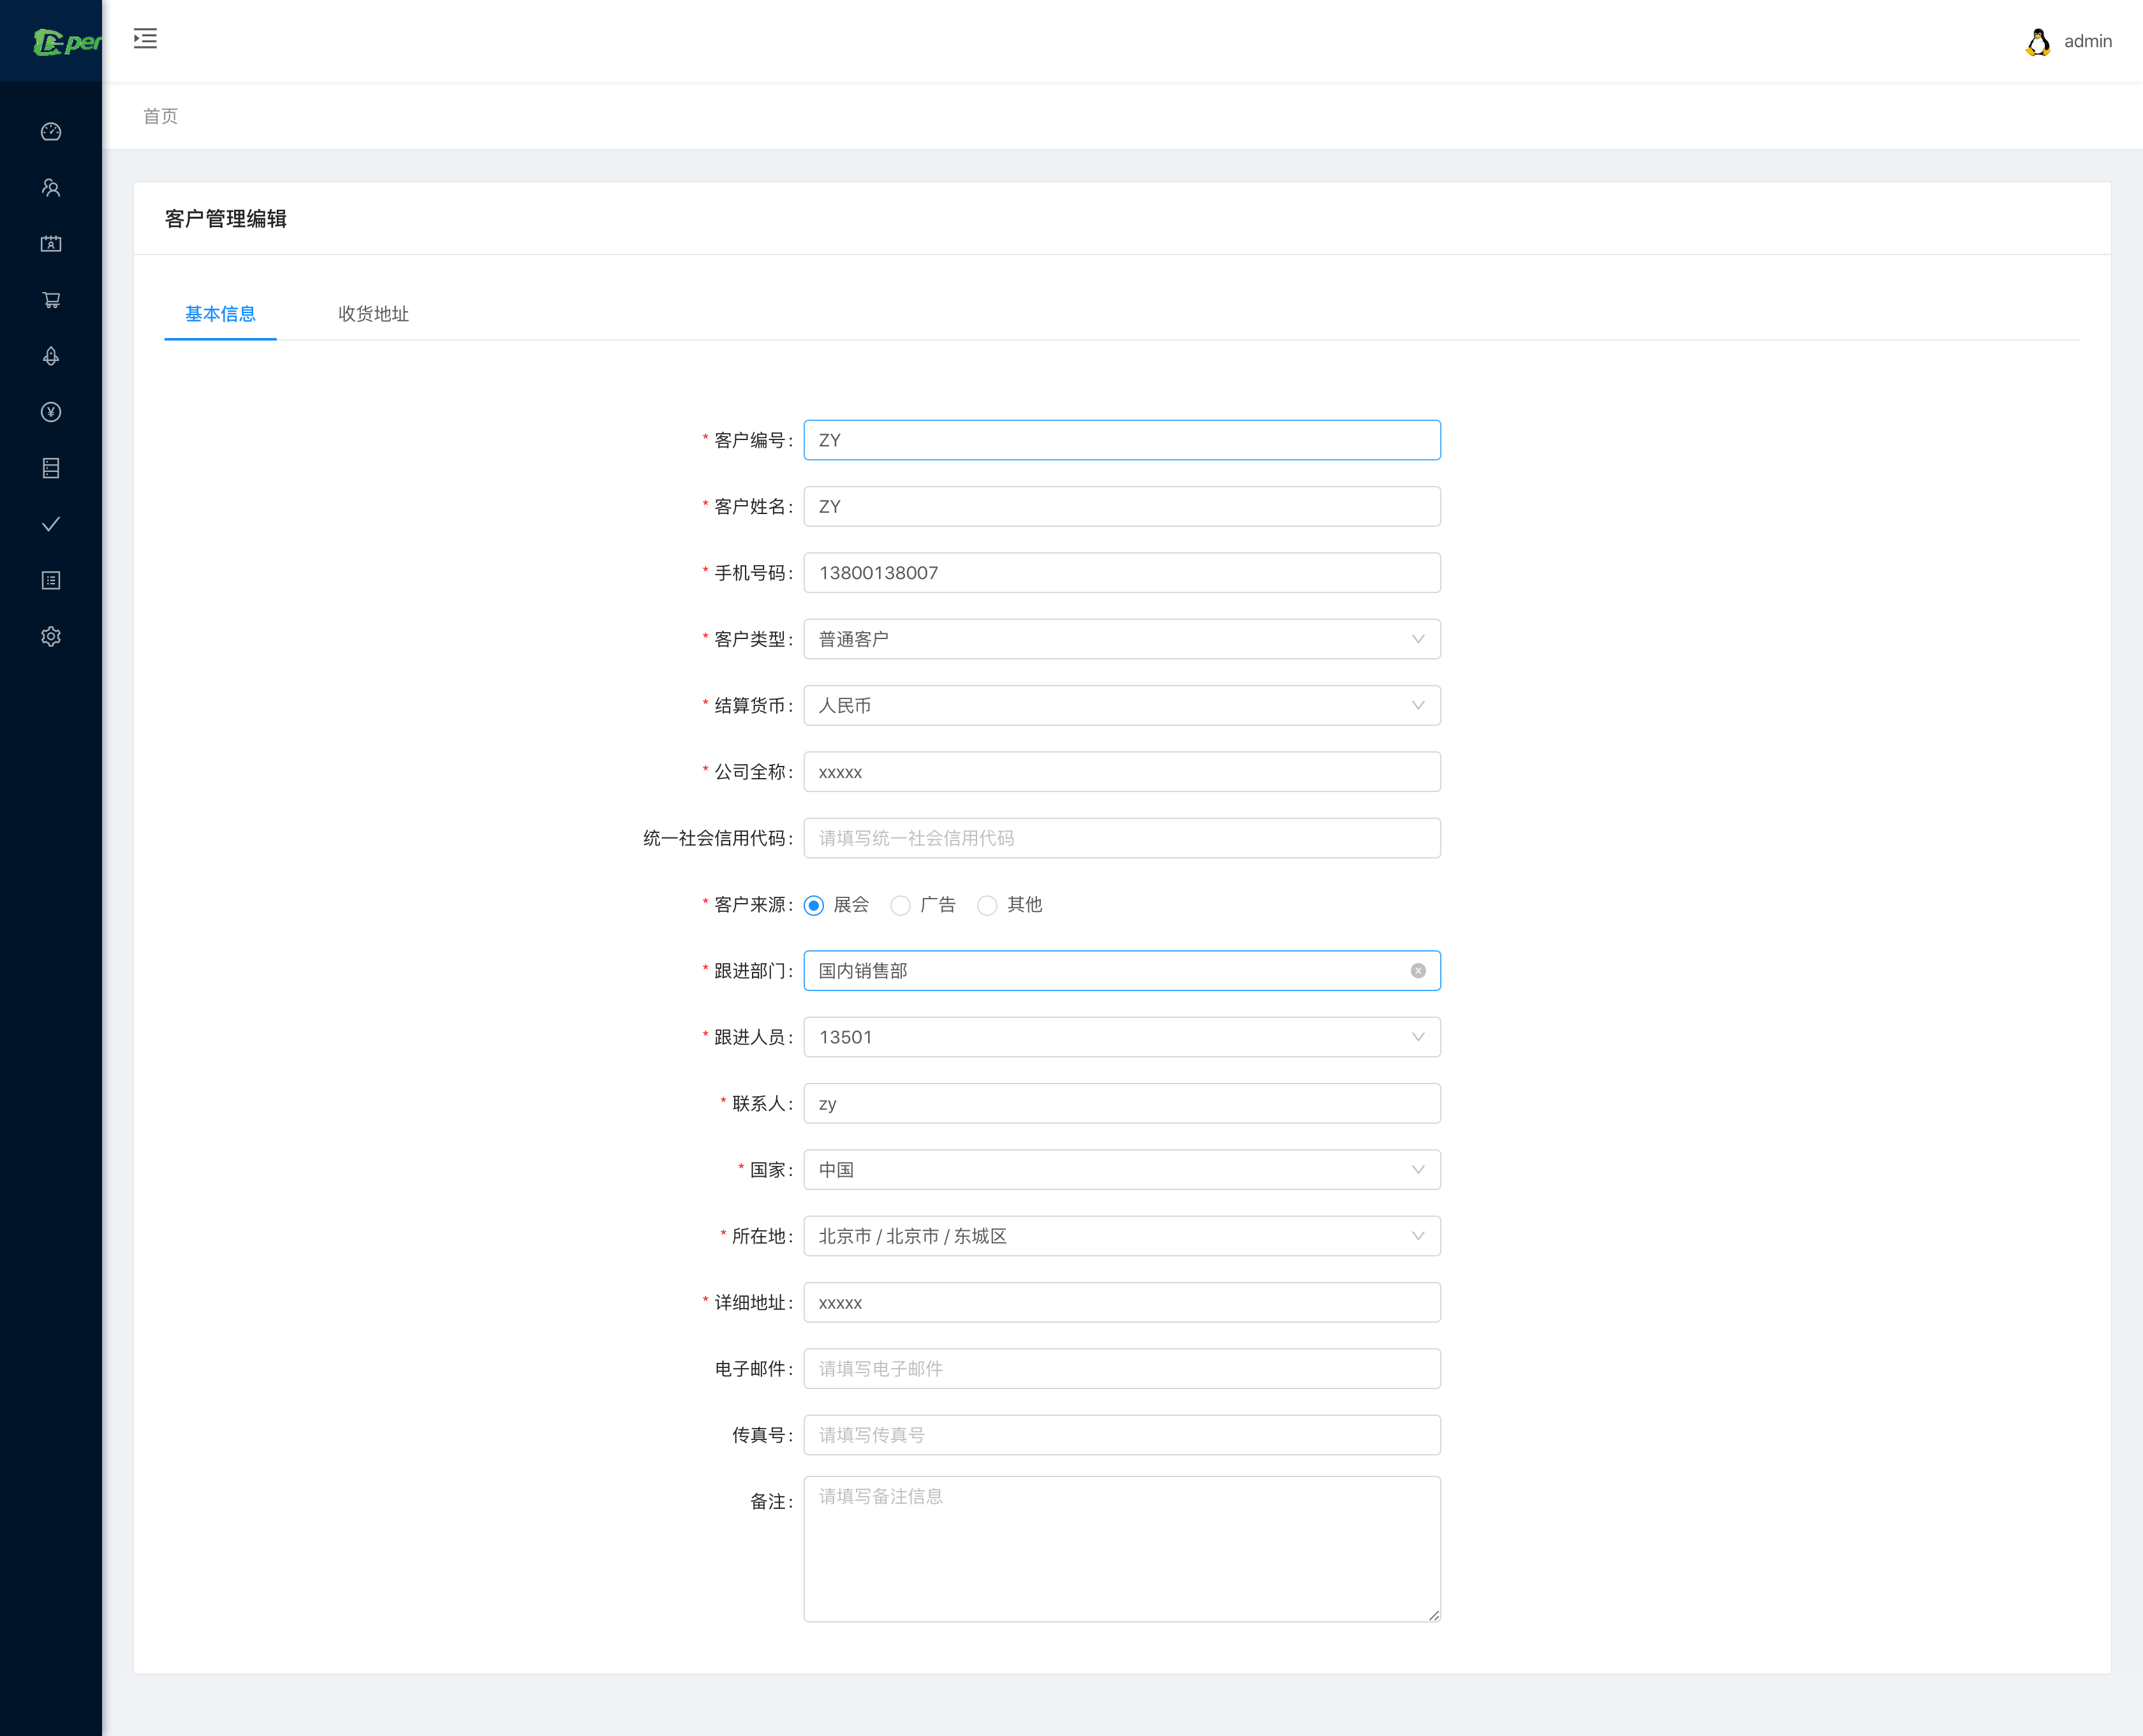2143x1736 pixels.
Task: Click the 备注 textarea resize handle
Action: (1434, 1615)
